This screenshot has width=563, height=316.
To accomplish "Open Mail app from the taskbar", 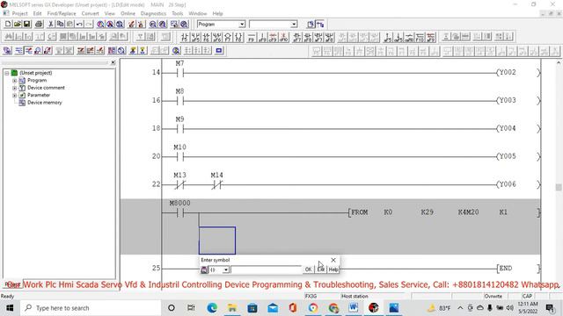I will (273, 308).
